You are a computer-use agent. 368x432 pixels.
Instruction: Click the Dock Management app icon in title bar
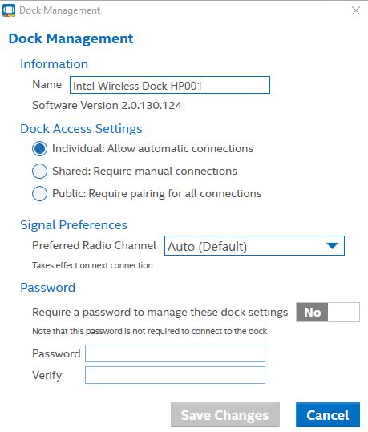coord(9,10)
